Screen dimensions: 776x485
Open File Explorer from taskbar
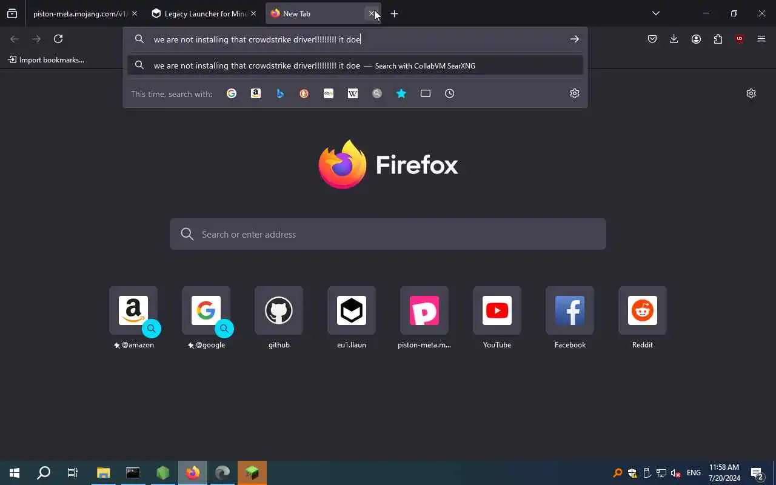pyautogui.click(x=104, y=473)
